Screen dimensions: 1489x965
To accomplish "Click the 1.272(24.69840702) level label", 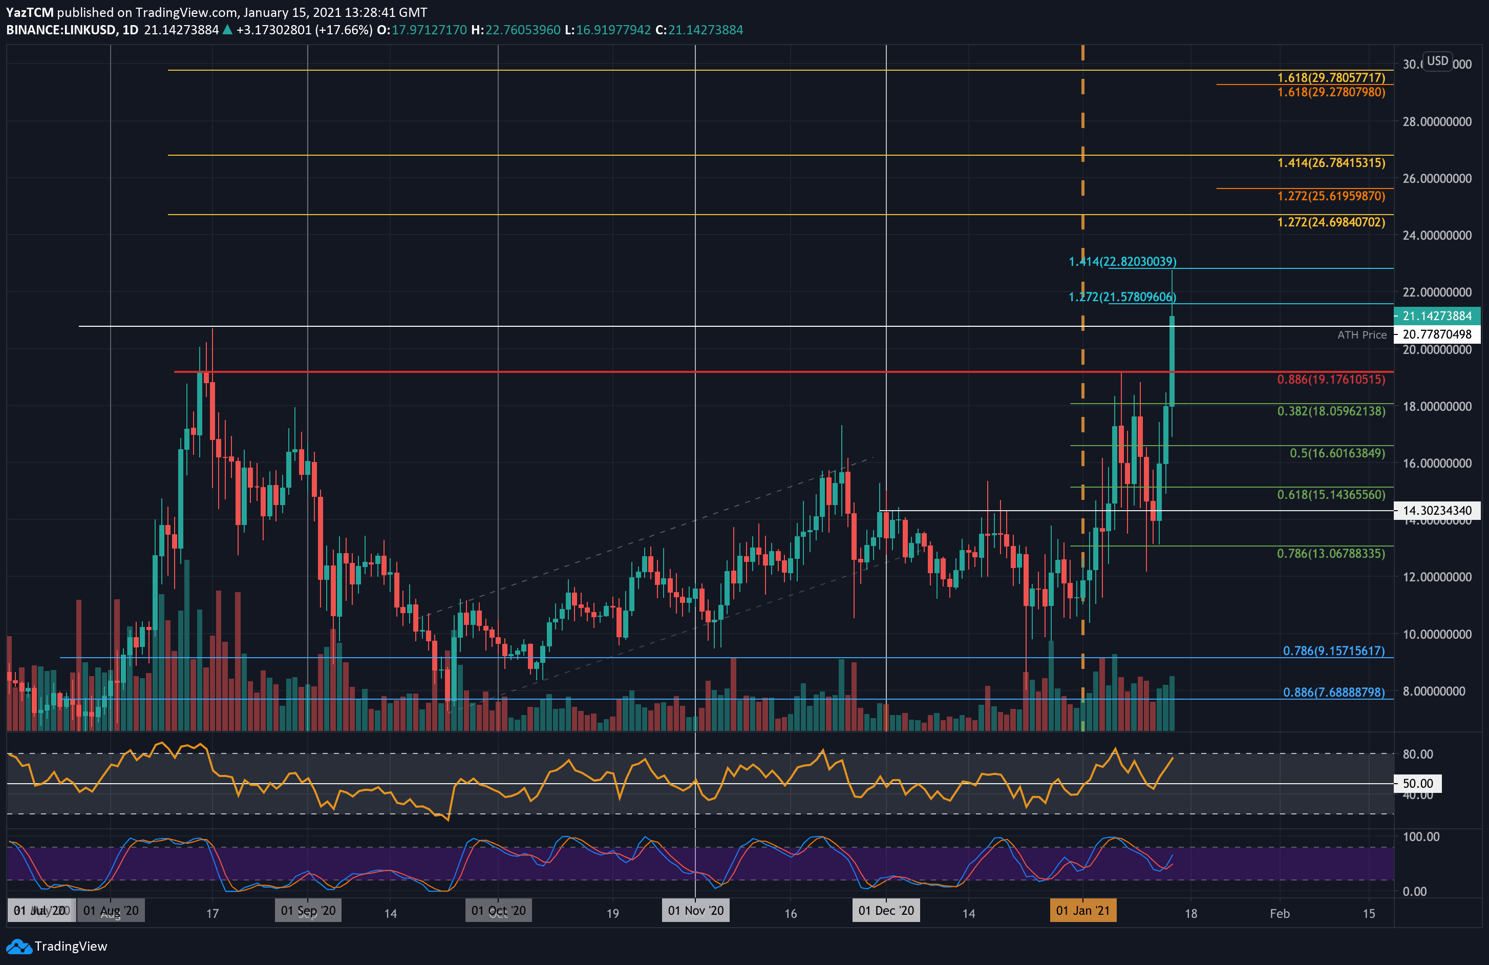I will [1331, 222].
